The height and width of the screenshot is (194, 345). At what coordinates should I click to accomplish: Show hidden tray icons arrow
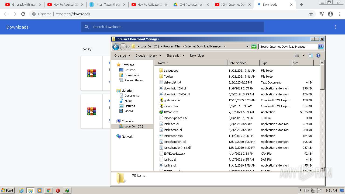tap(301, 190)
